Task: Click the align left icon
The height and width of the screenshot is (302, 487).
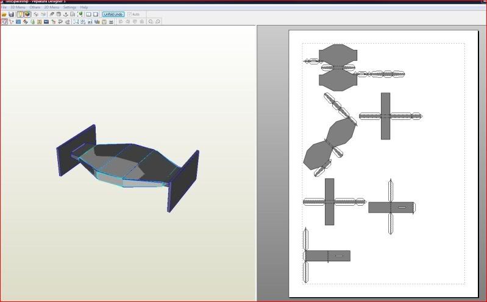Action: coord(121,22)
